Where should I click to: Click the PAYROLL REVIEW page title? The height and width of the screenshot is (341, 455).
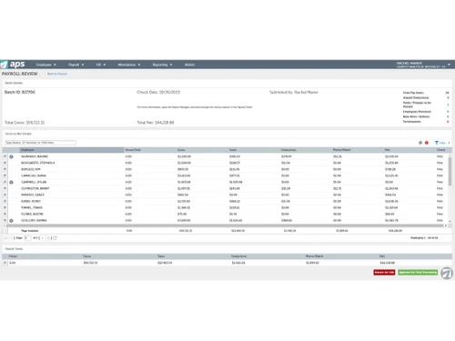[20, 74]
